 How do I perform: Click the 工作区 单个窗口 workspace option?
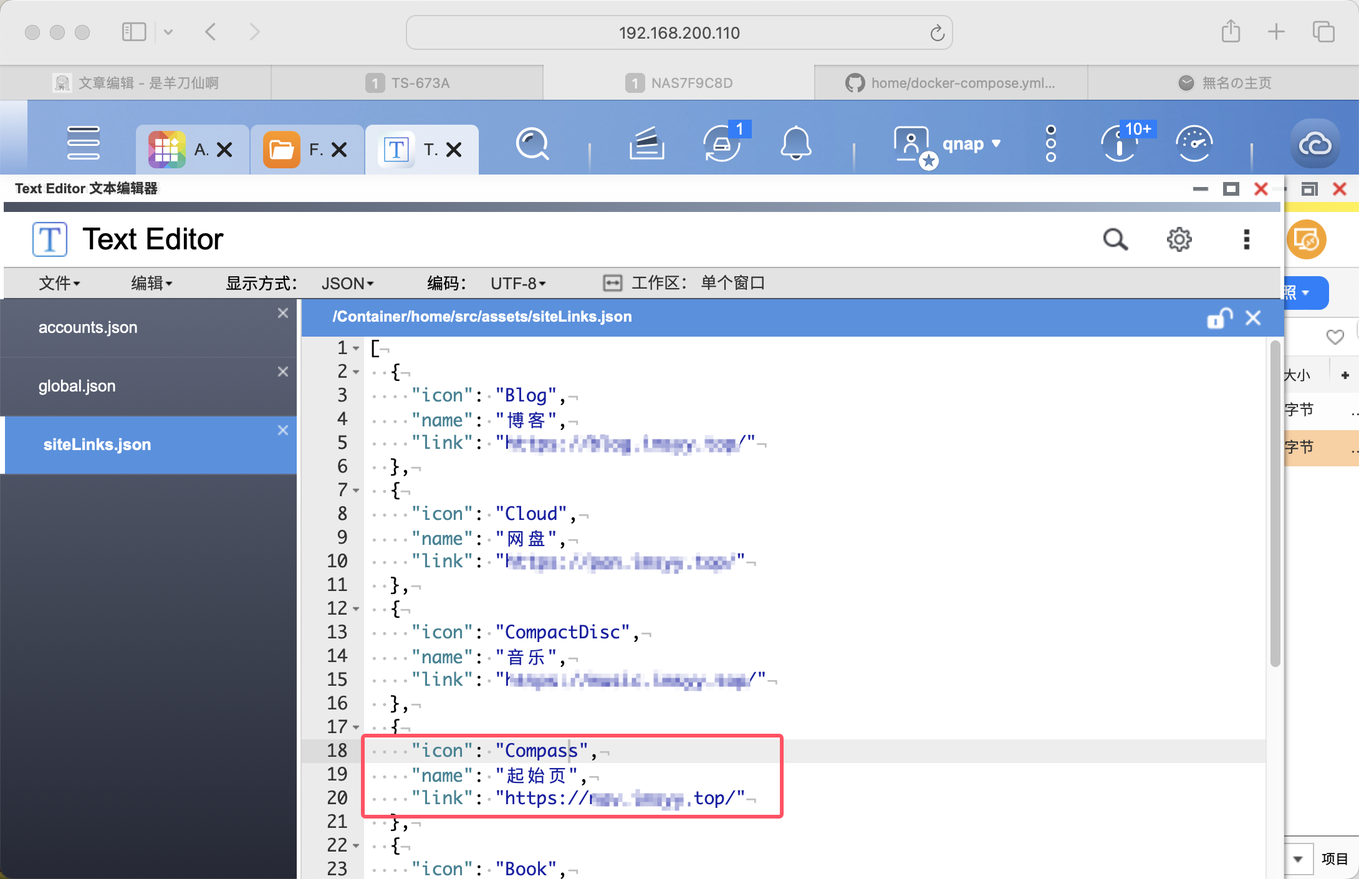(684, 284)
